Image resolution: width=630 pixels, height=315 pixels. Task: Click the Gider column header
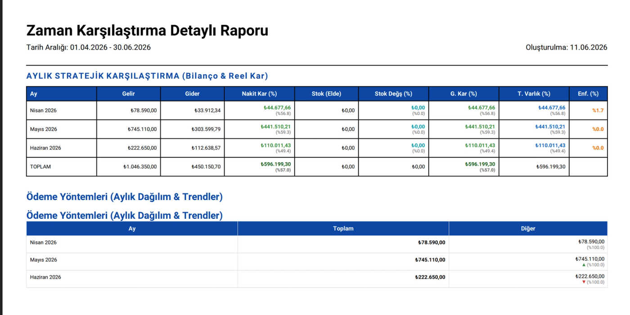pyautogui.click(x=192, y=94)
